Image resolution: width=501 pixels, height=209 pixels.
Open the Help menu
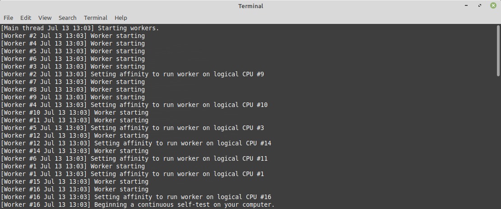(x=121, y=18)
